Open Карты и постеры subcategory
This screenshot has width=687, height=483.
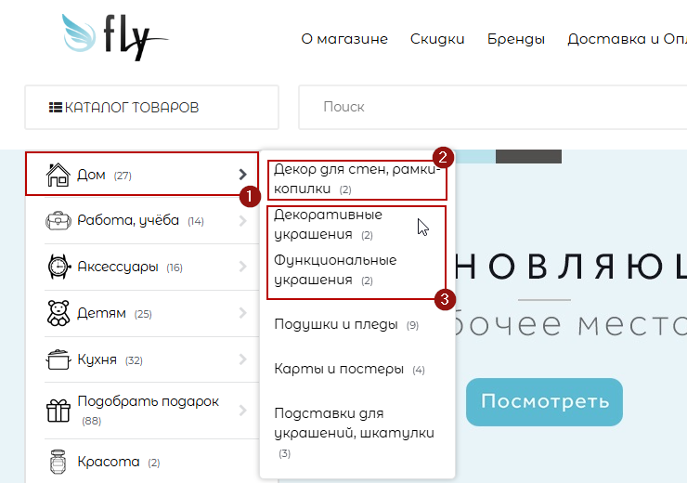click(x=339, y=369)
